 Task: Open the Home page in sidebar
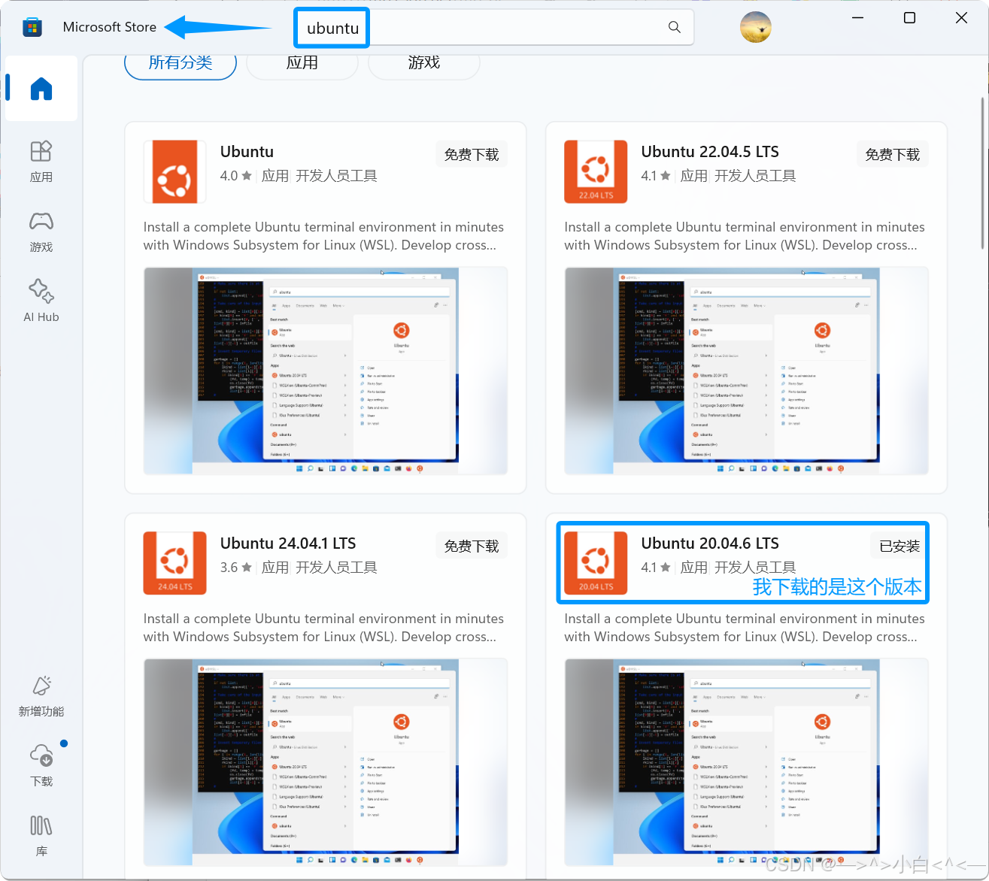click(x=41, y=89)
